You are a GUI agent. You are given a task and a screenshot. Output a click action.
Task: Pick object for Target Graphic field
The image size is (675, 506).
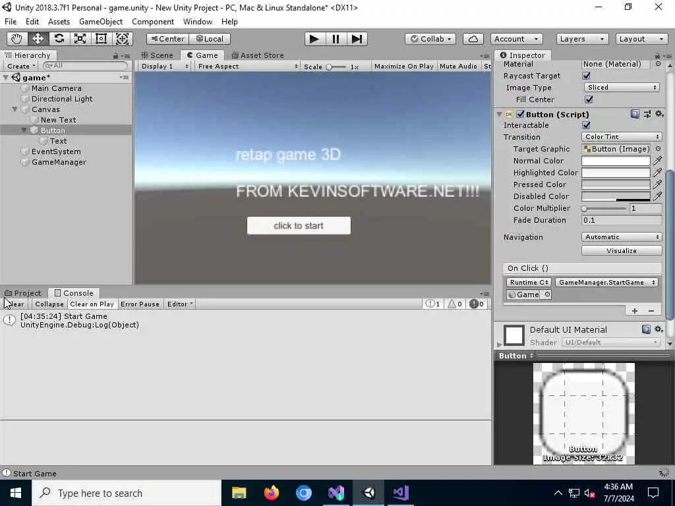click(x=658, y=149)
